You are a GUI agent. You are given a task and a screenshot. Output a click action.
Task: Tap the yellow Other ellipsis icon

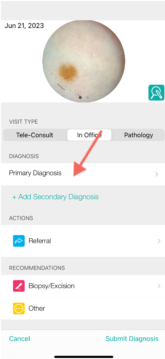point(19,308)
